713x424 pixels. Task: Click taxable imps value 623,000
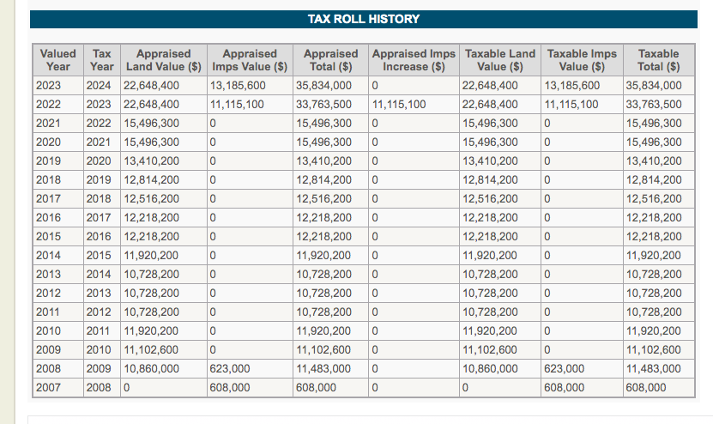click(582, 369)
